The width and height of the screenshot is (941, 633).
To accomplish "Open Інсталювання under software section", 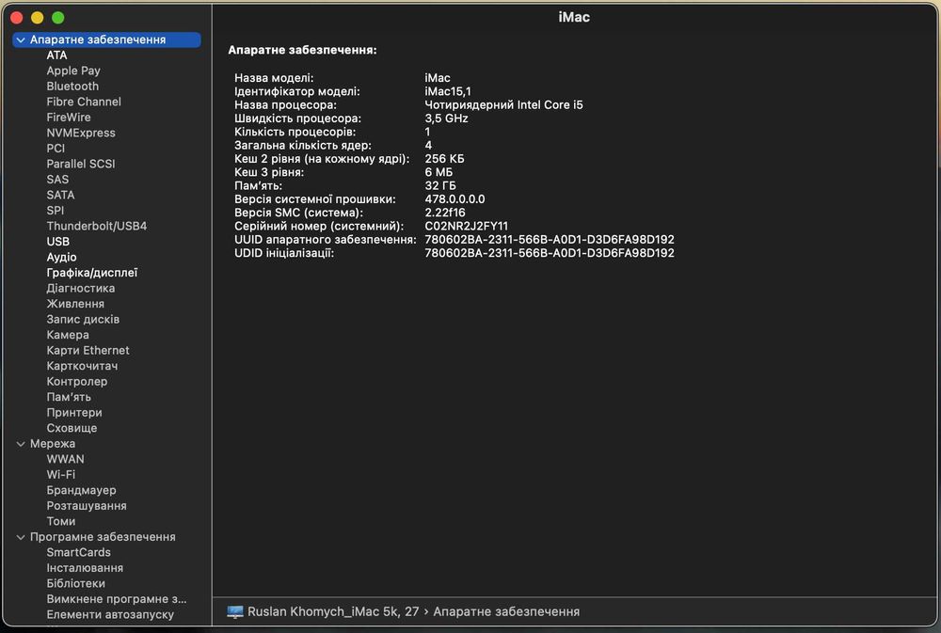I will [85, 568].
